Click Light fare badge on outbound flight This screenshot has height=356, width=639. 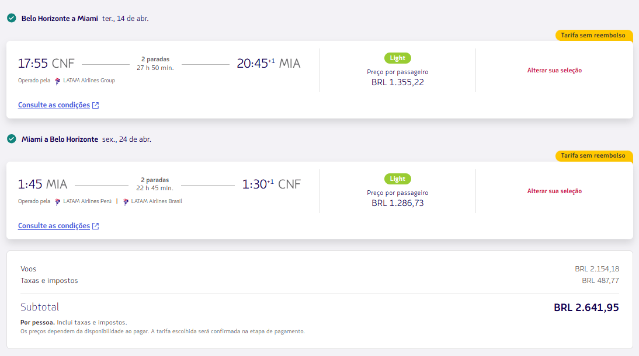398,58
